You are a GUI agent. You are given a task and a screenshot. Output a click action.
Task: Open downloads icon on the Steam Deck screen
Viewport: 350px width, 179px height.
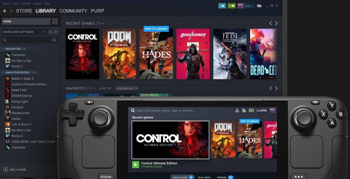tap(237, 110)
